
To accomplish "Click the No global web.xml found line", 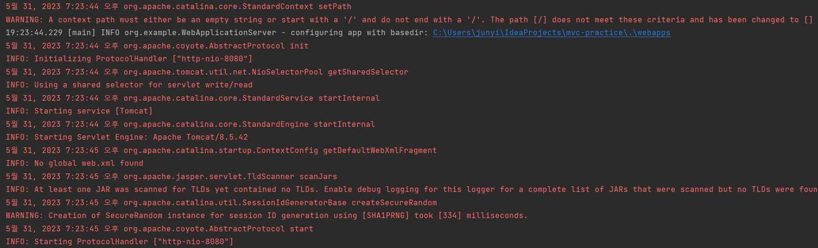I will point(75,163).
